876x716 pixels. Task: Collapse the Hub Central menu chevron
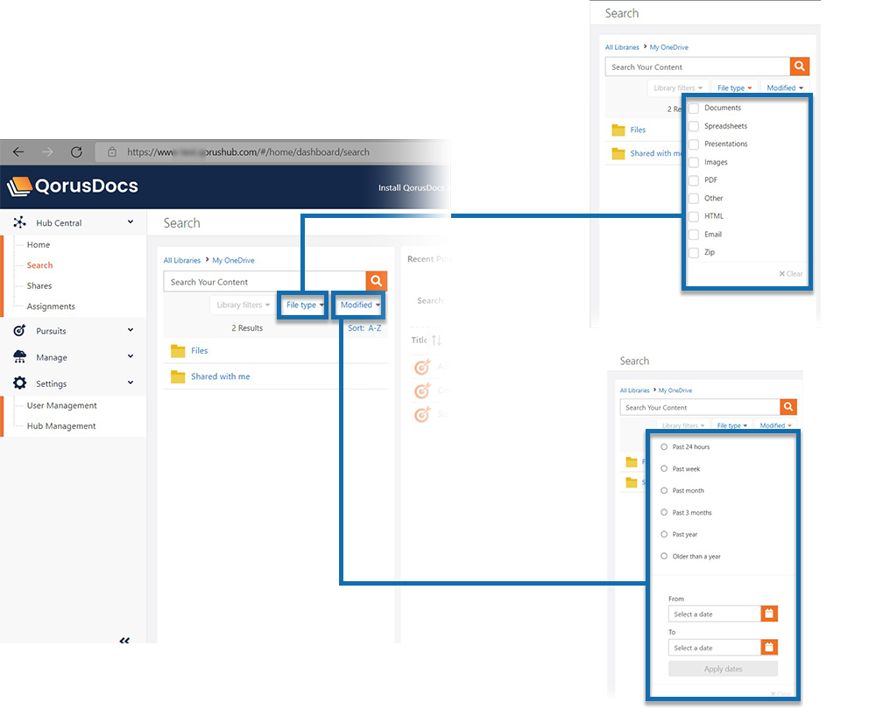131,221
